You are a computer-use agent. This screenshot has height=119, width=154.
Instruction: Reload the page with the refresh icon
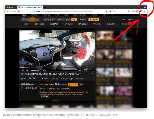[x=15, y=11]
